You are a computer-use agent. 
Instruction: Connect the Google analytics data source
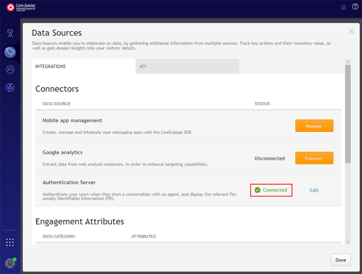(x=314, y=158)
